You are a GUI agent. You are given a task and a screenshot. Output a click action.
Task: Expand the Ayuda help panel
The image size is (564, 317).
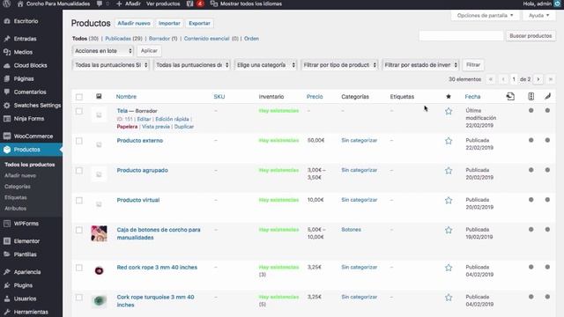click(x=538, y=16)
